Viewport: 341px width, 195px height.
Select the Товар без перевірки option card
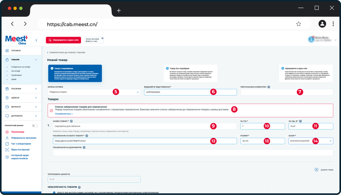(x=191, y=73)
